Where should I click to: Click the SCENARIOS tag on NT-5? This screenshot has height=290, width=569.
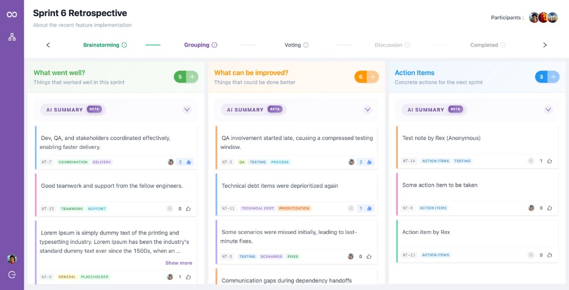tap(271, 256)
